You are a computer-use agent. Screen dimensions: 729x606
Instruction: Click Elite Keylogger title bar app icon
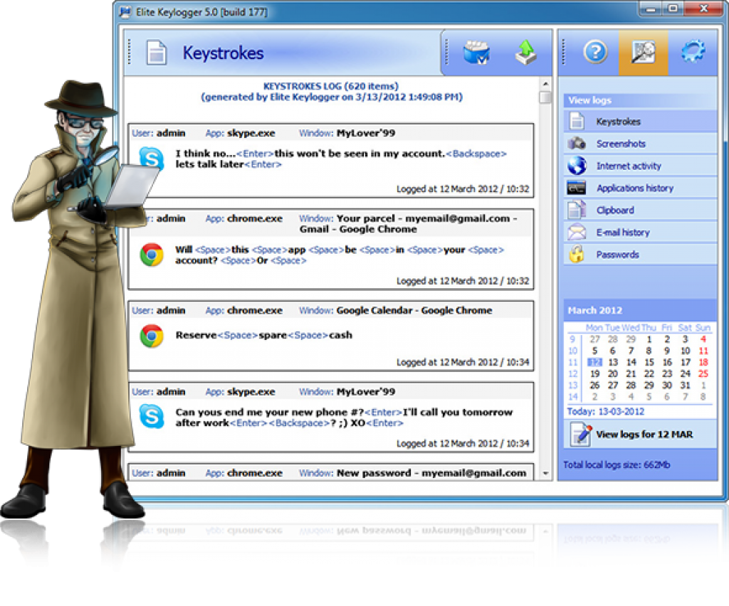tap(125, 11)
